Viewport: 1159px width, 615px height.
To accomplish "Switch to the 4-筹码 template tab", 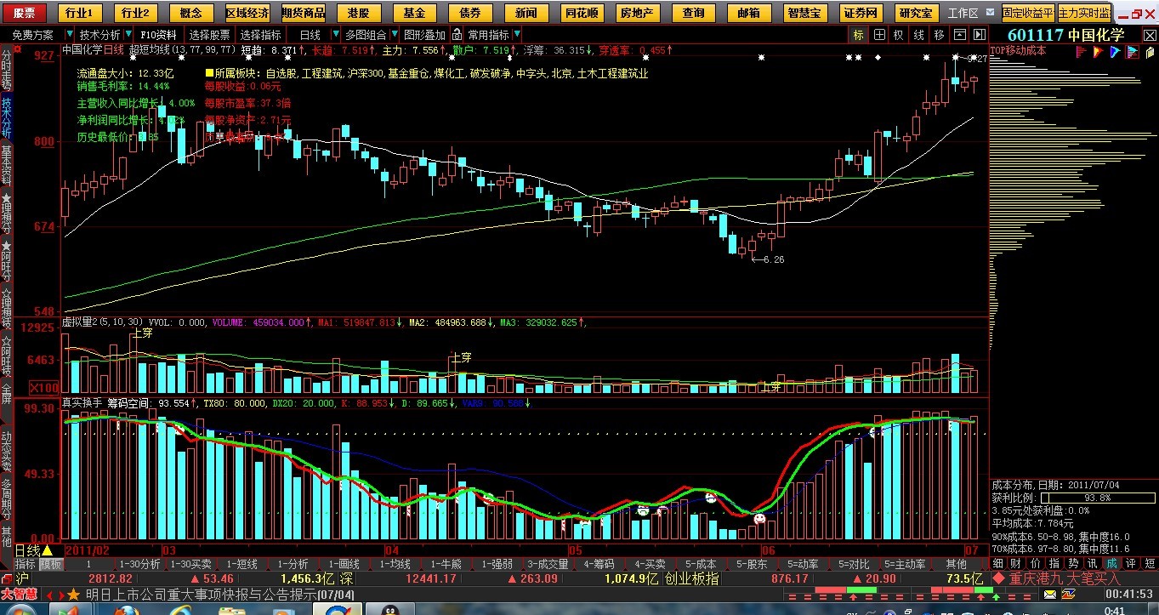I will (600, 564).
